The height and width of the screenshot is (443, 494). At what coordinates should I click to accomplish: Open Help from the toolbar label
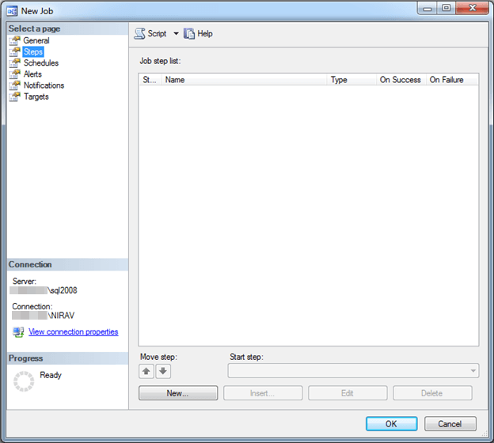coord(205,34)
